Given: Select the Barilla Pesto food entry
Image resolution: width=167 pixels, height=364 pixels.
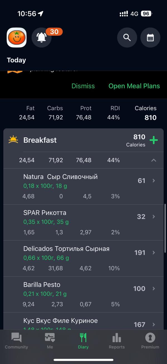Looking at the screenshot, I should pyautogui.click(x=83, y=294).
